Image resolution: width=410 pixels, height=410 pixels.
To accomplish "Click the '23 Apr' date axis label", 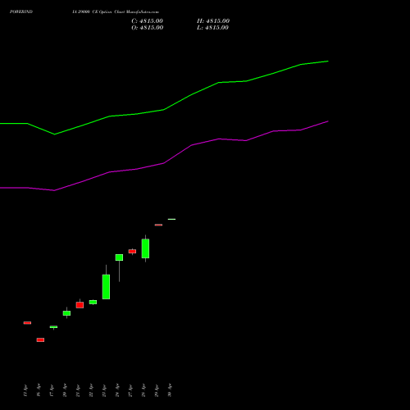I will click(104, 390).
